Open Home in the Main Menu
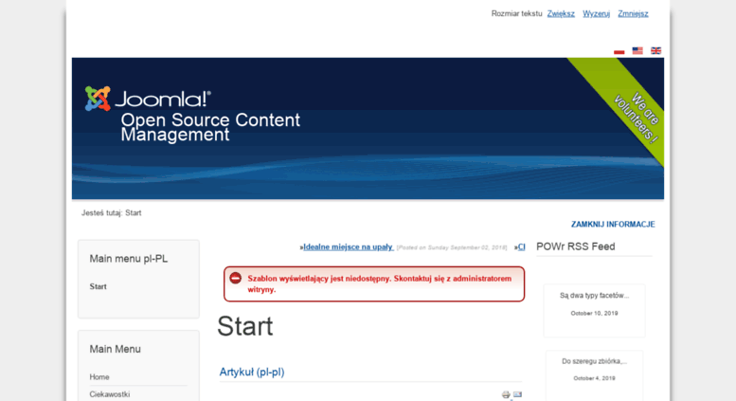This screenshot has width=736, height=401. tap(99, 377)
